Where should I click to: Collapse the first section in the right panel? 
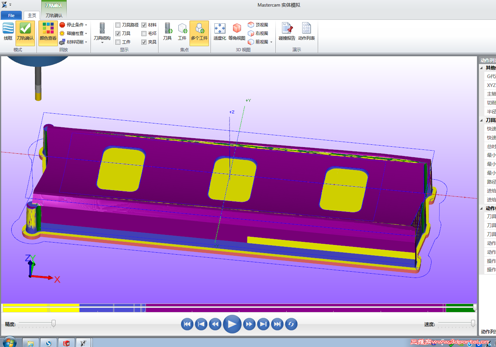(x=482, y=68)
